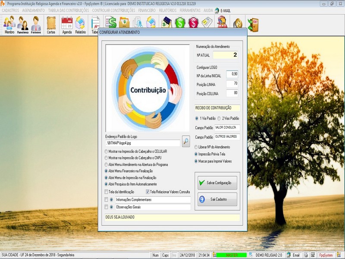The width and height of the screenshot is (345, 259).
Task: Open the Cartas scroll icon
Action: coord(51,25)
